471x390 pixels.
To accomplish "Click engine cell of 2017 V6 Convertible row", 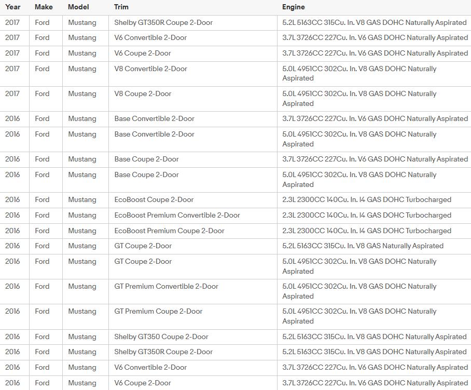I will point(375,37).
